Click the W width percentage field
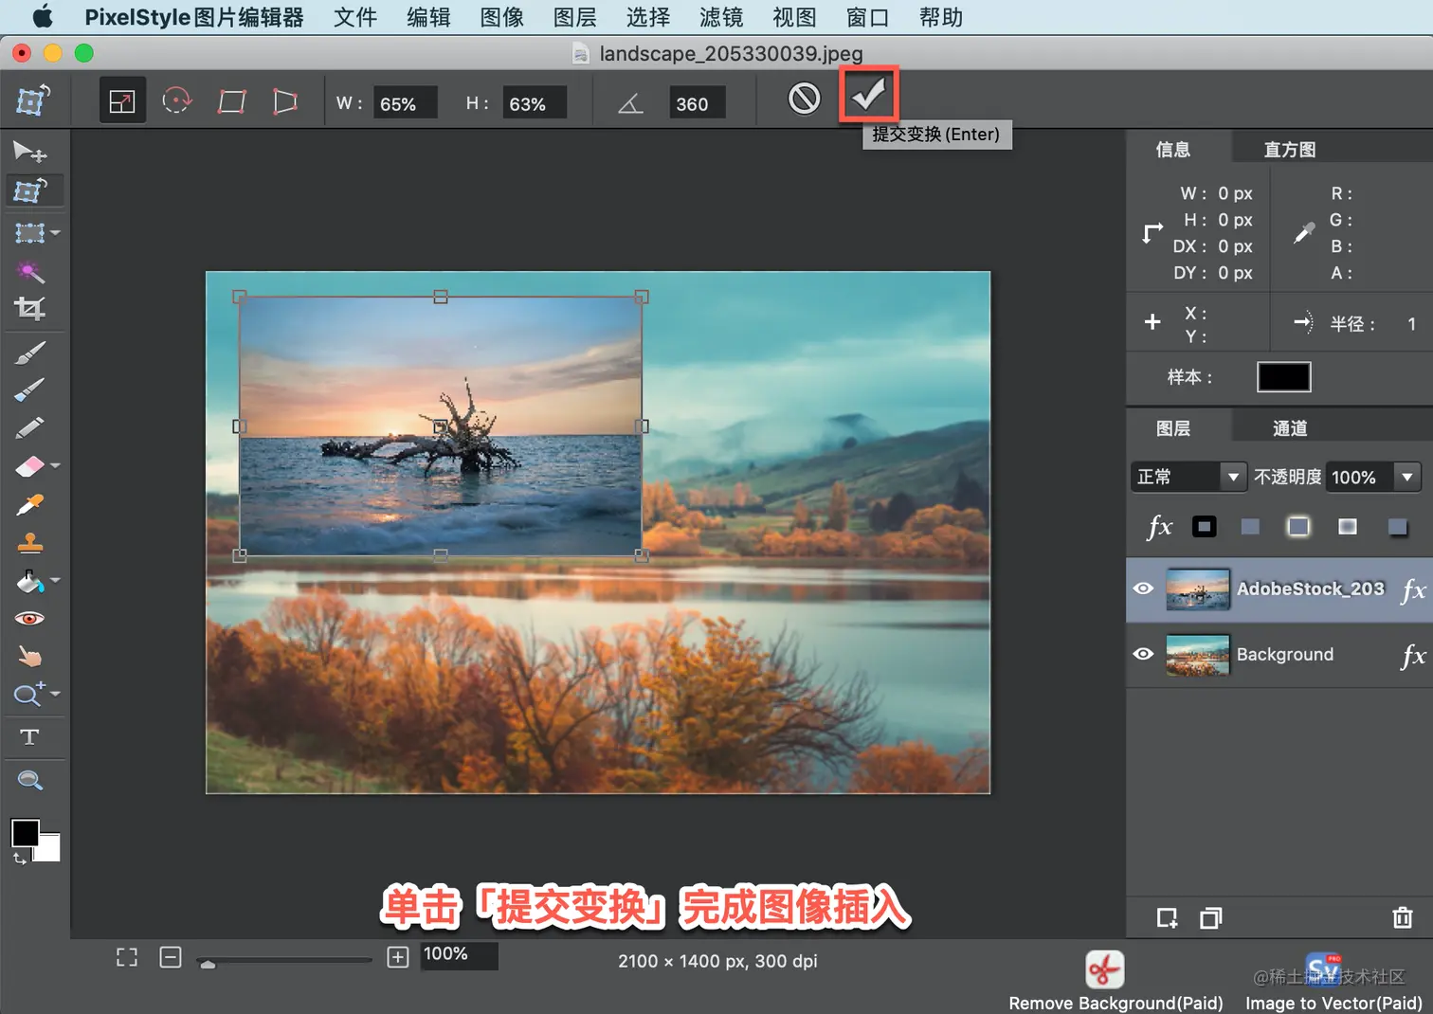Viewport: 1433px width, 1014px height. (405, 103)
